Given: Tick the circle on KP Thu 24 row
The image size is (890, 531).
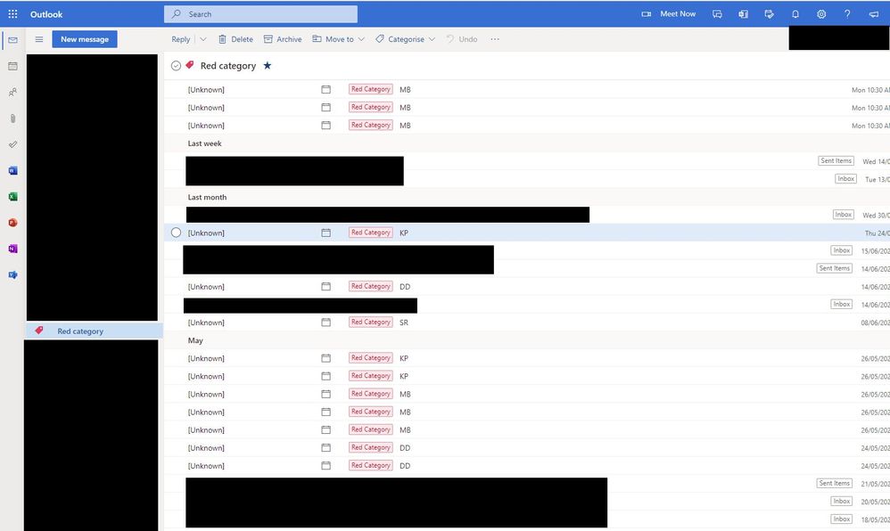Looking at the screenshot, I should pos(176,233).
